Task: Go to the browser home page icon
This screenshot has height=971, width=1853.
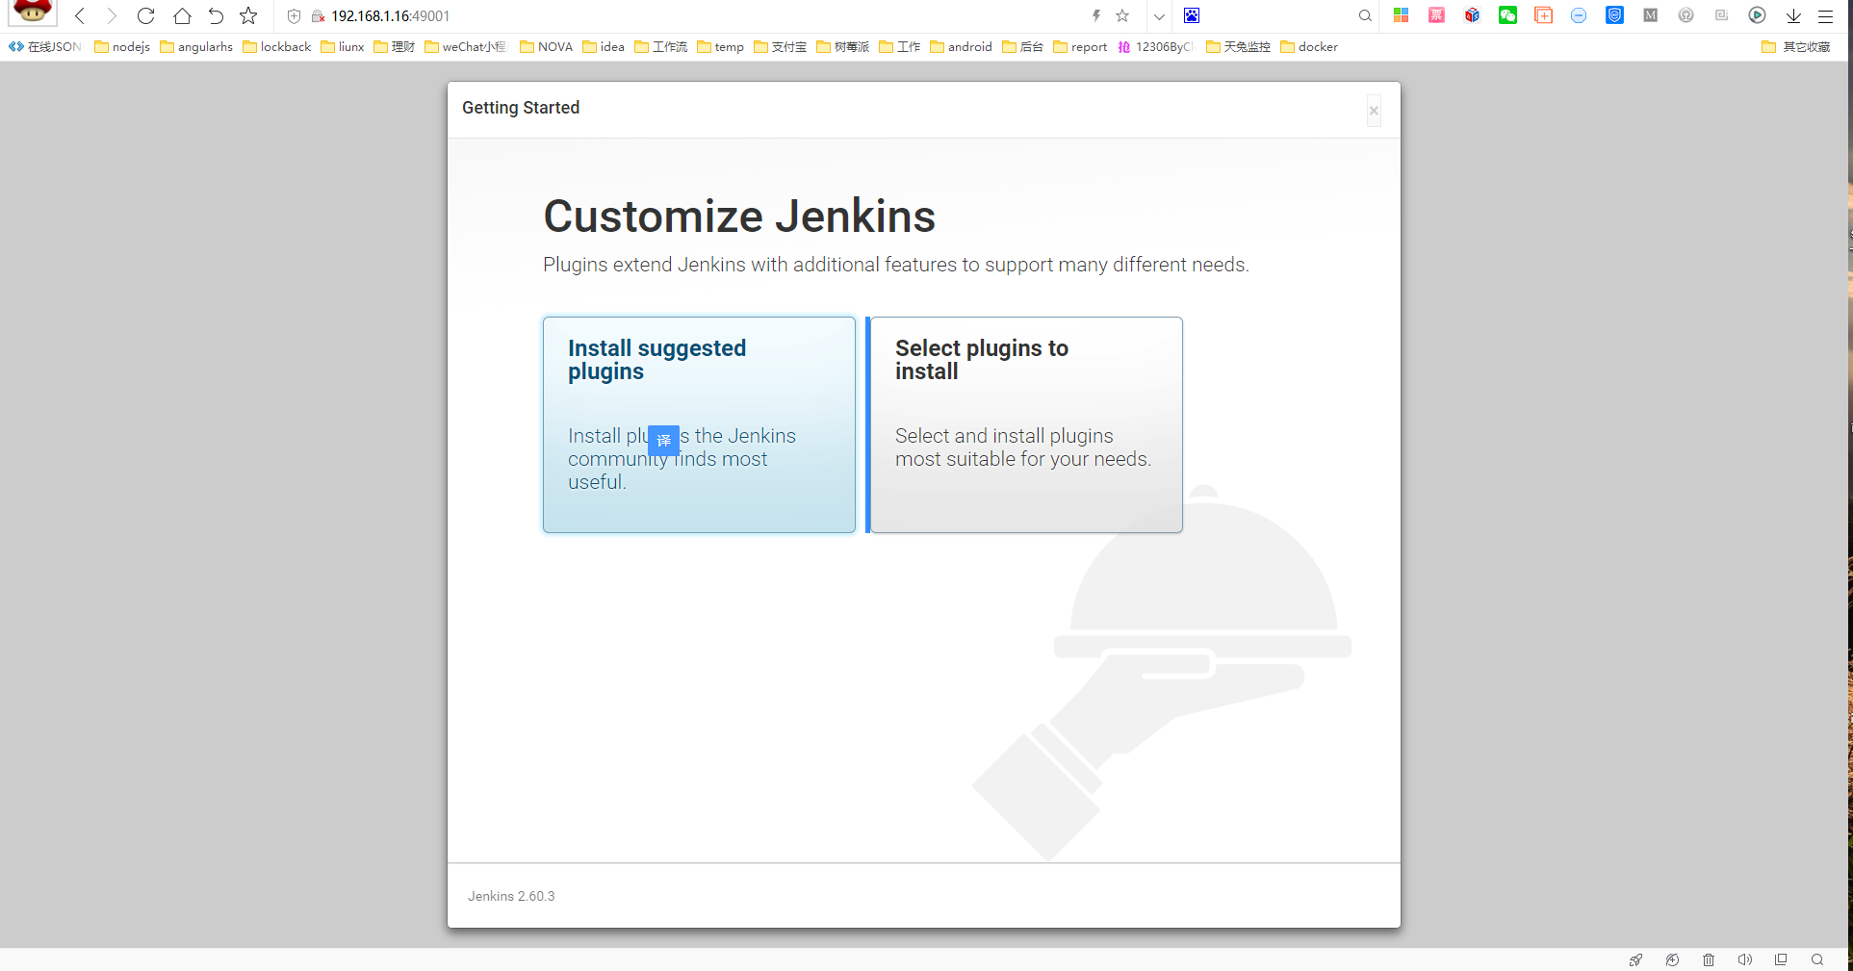Action: tap(182, 16)
